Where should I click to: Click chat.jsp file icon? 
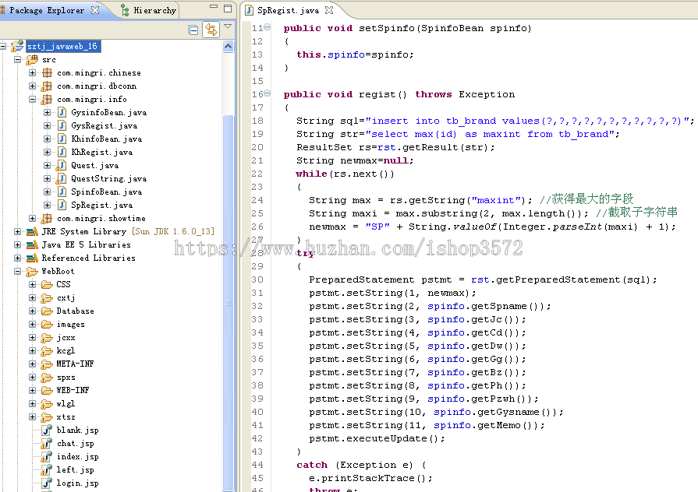click(47, 443)
